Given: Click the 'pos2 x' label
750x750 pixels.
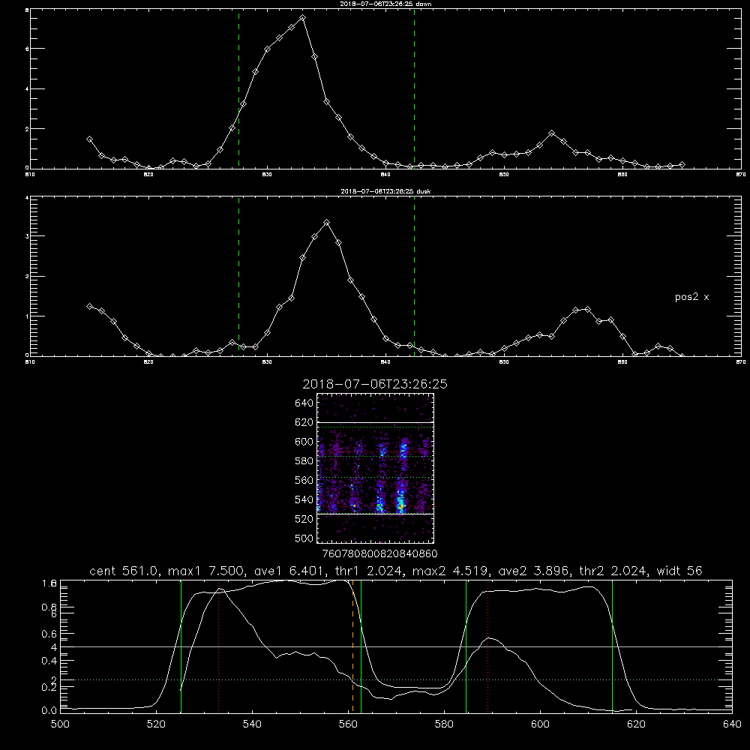Looking at the screenshot, I should point(691,297).
